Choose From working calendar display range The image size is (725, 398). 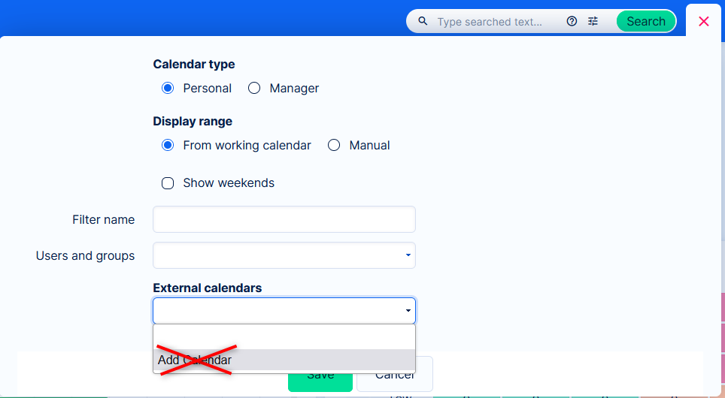[168, 146]
